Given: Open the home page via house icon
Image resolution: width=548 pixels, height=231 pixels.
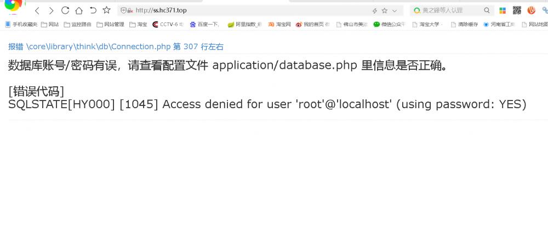Looking at the screenshot, I should (x=79, y=10).
